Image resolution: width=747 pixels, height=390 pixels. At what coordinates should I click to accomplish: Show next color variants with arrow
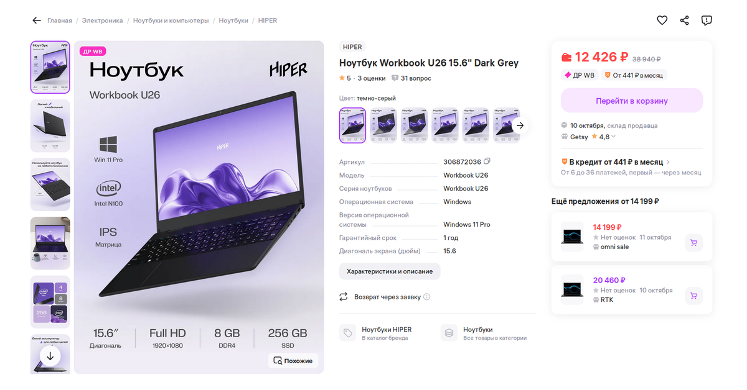coord(520,125)
